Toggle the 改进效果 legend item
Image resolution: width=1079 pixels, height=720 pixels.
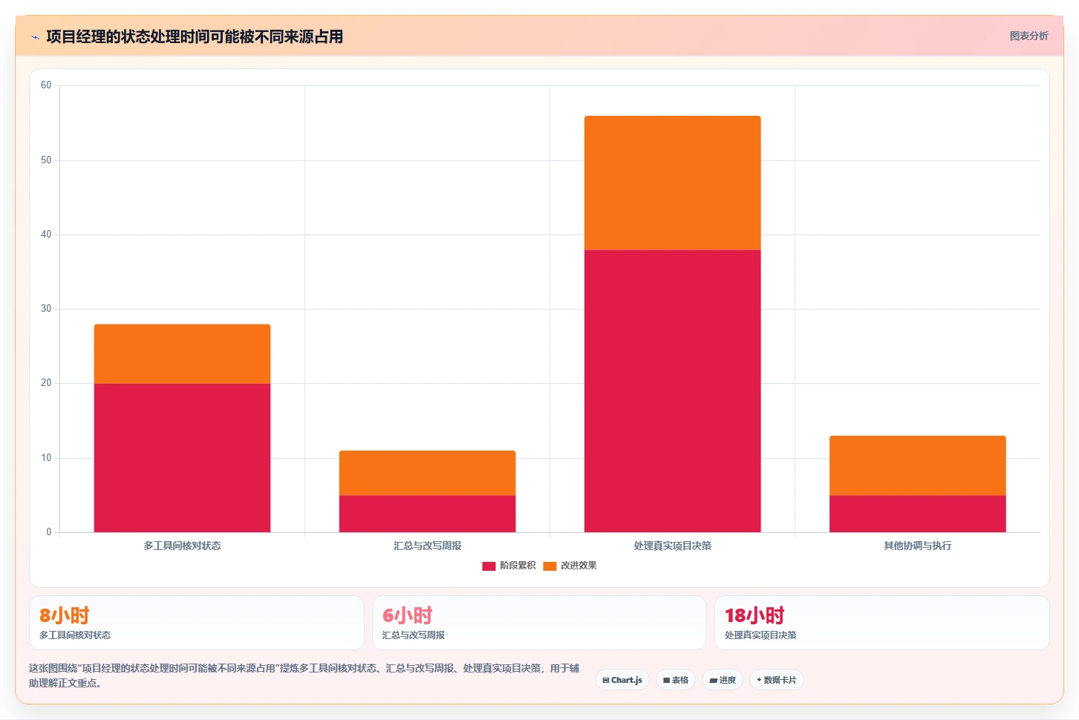click(570, 566)
